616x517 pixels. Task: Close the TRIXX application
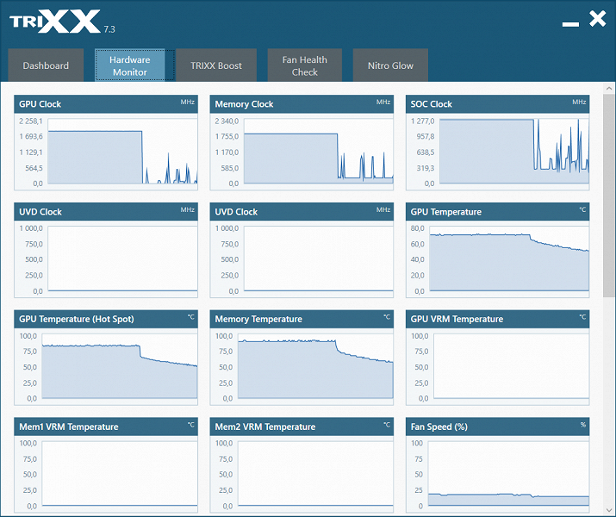[598, 19]
